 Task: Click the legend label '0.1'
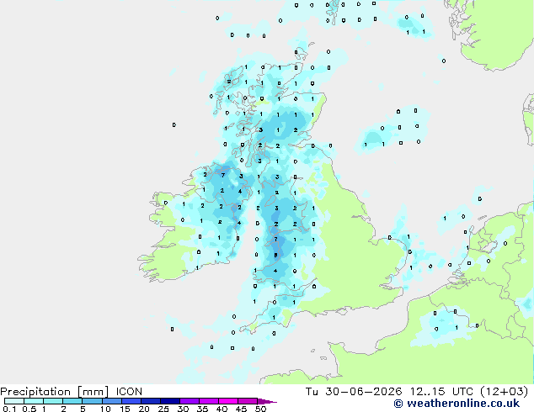pos(9,409)
